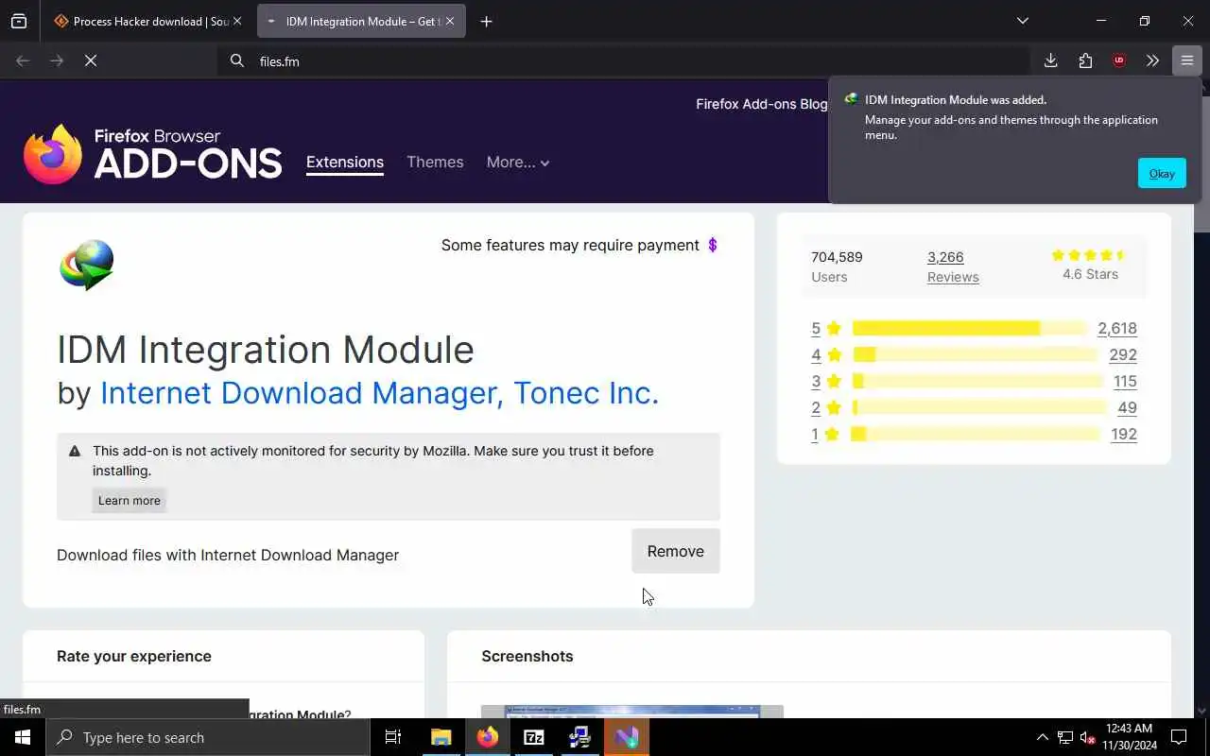Click the 49 two-star count
This screenshot has height=756, width=1210.
1127,407
